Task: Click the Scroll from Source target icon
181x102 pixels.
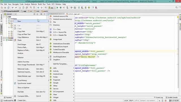Action: [x=34, y=14]
